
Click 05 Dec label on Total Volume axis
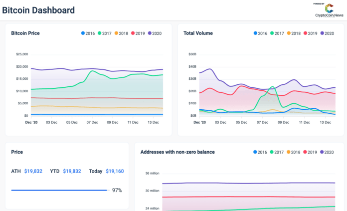pos(241,122)
